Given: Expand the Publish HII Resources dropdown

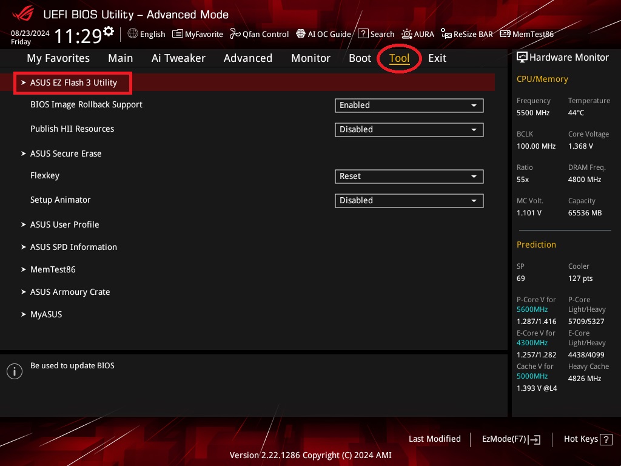Looking at the screenshot, I should [x=409, y=130].
